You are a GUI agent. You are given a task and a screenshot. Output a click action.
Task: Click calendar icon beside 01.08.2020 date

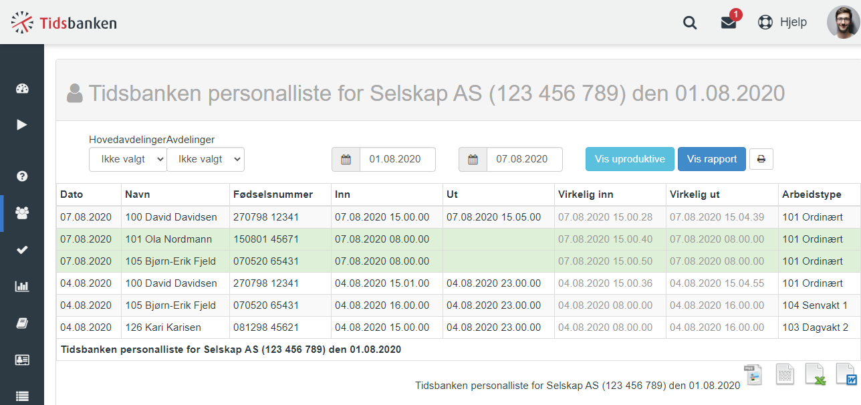[x=346, y=159]
